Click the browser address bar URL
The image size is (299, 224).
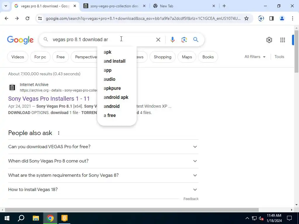point(143,18)
